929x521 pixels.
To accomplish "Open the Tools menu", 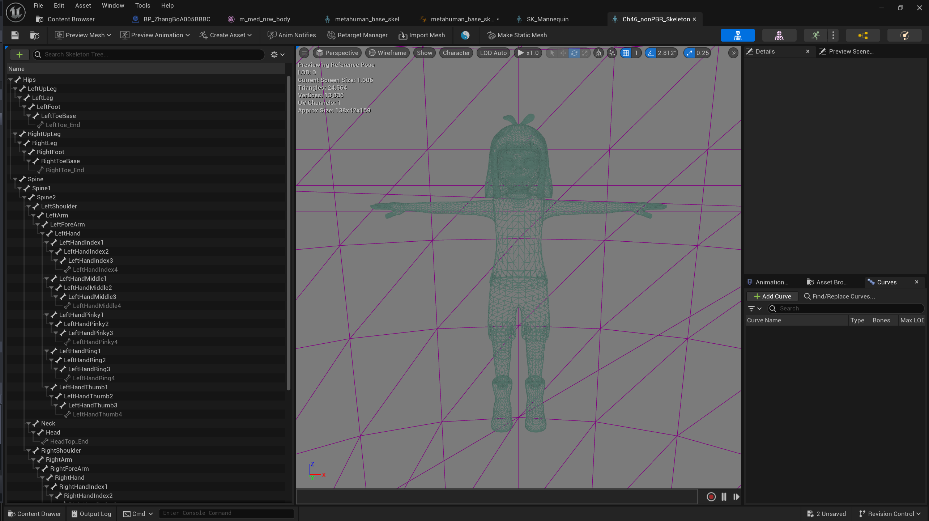I will tap(142, 5).
